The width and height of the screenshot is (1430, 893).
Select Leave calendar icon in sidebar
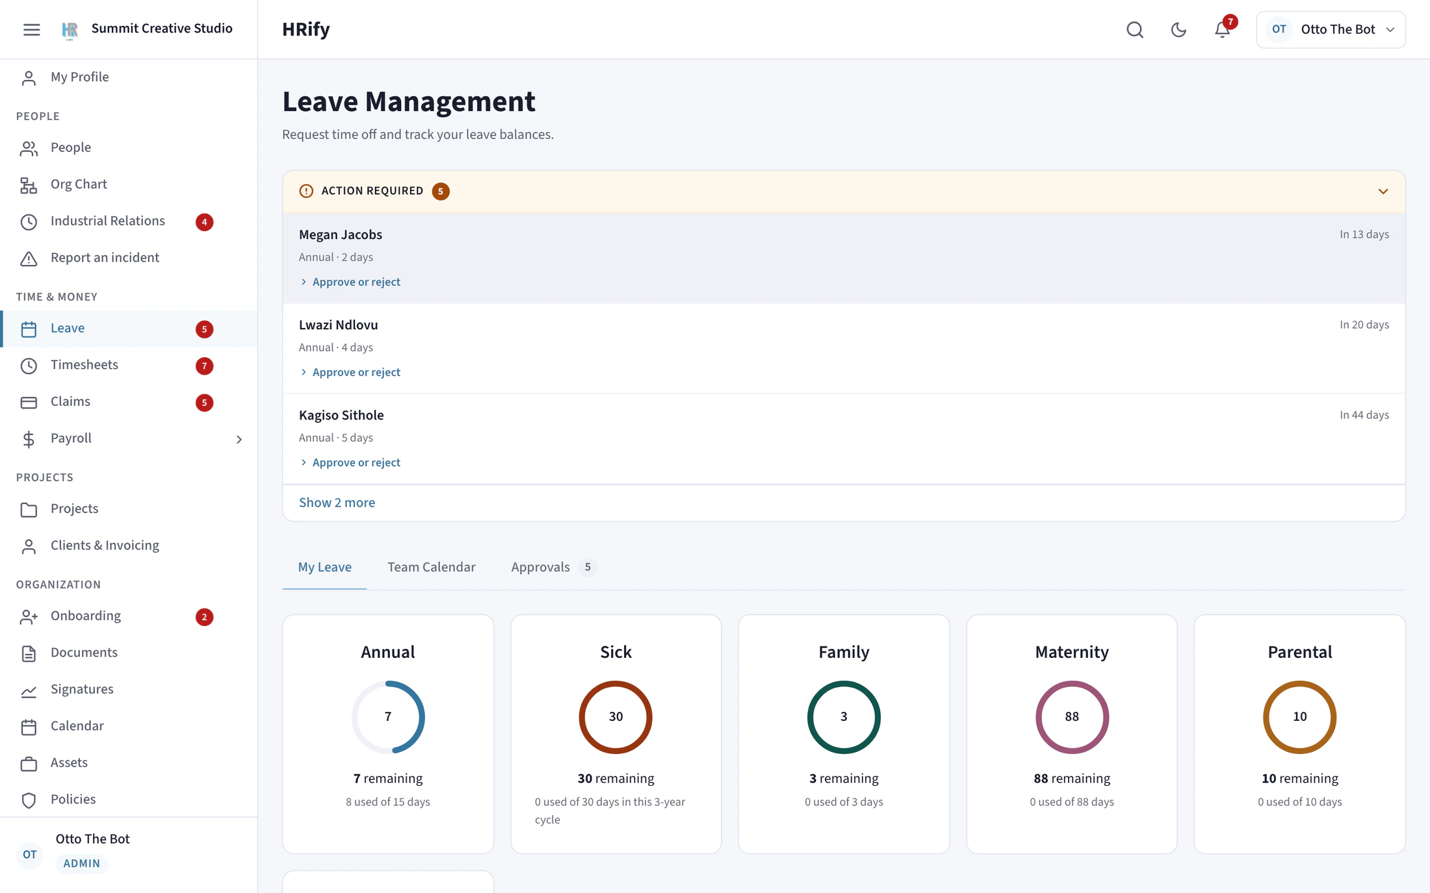point(29,329)
